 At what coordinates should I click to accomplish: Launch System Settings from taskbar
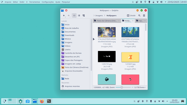[x=21, y=101]
